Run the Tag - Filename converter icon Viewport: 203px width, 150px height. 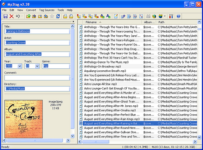coord(79,16)
